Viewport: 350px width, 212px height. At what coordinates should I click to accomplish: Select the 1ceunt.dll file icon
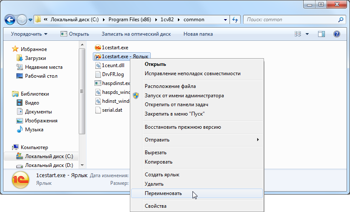(98, 65)
